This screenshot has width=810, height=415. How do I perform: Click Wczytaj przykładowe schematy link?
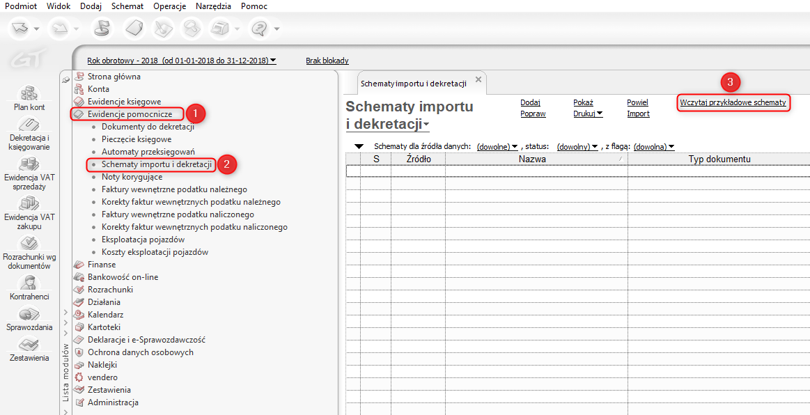coord(733,102)
